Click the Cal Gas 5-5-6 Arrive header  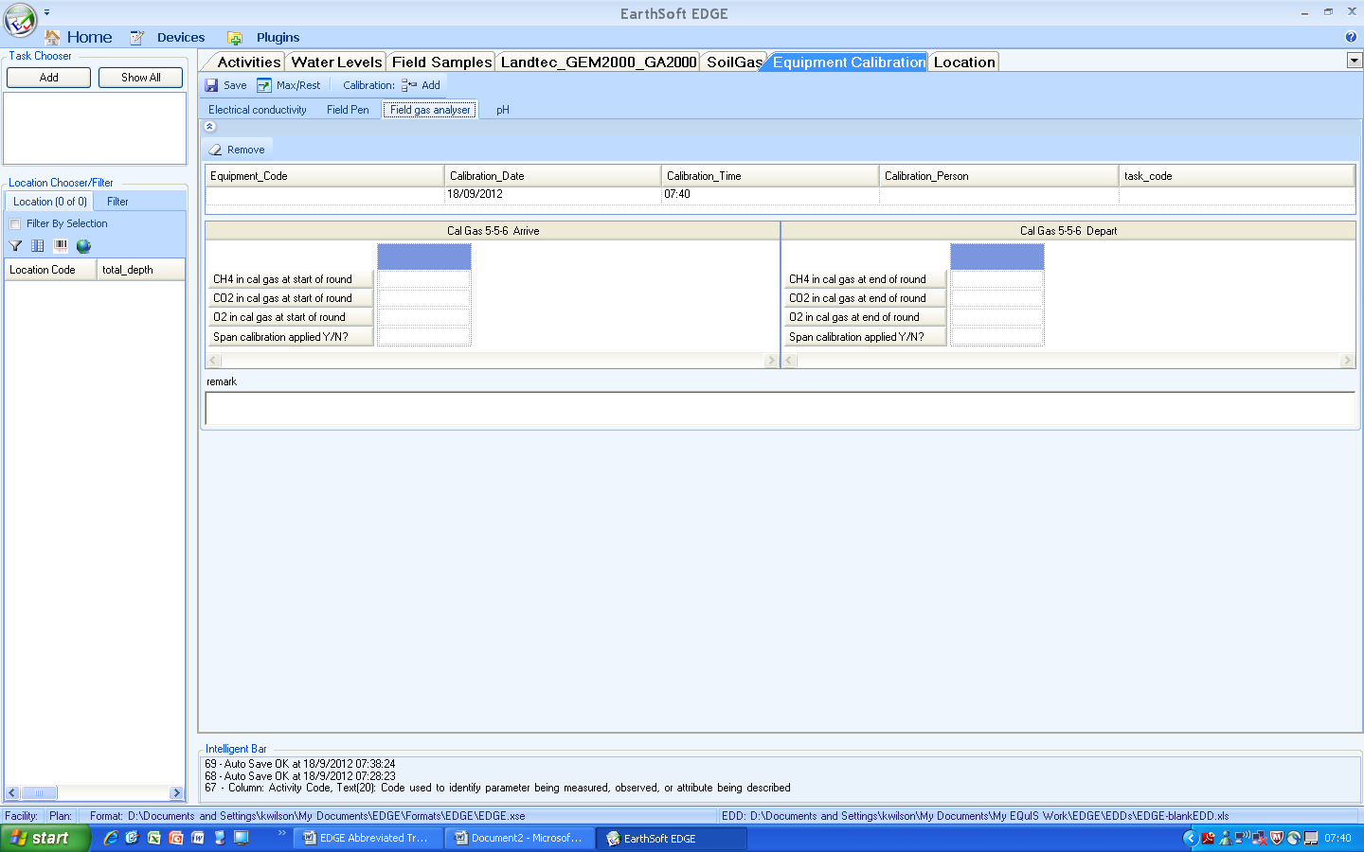pos(493,231)
